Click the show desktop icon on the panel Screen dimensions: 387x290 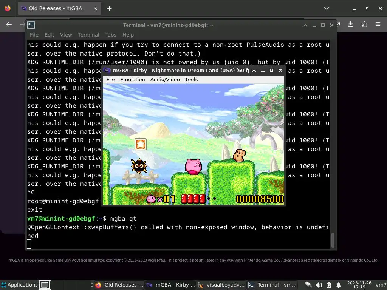(45, 285)
